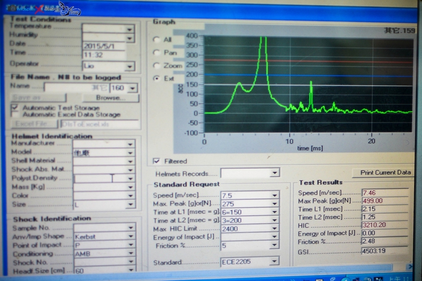Viewport: 422px width, 281px height.
Task: Toggle Automatic Test Storage checkbox
Action: (x=15, y=108)
